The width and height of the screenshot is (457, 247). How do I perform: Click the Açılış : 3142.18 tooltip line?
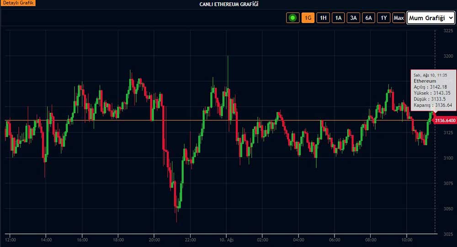click(430, 87)
